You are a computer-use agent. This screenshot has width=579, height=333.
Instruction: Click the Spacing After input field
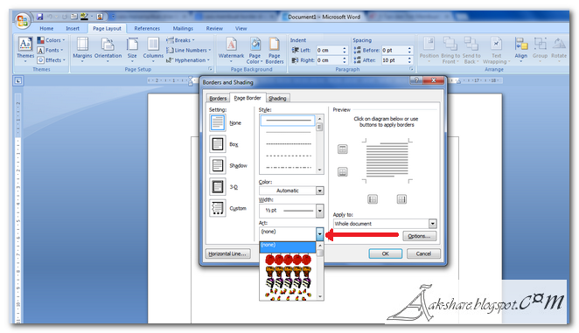[x=394, y=59]
